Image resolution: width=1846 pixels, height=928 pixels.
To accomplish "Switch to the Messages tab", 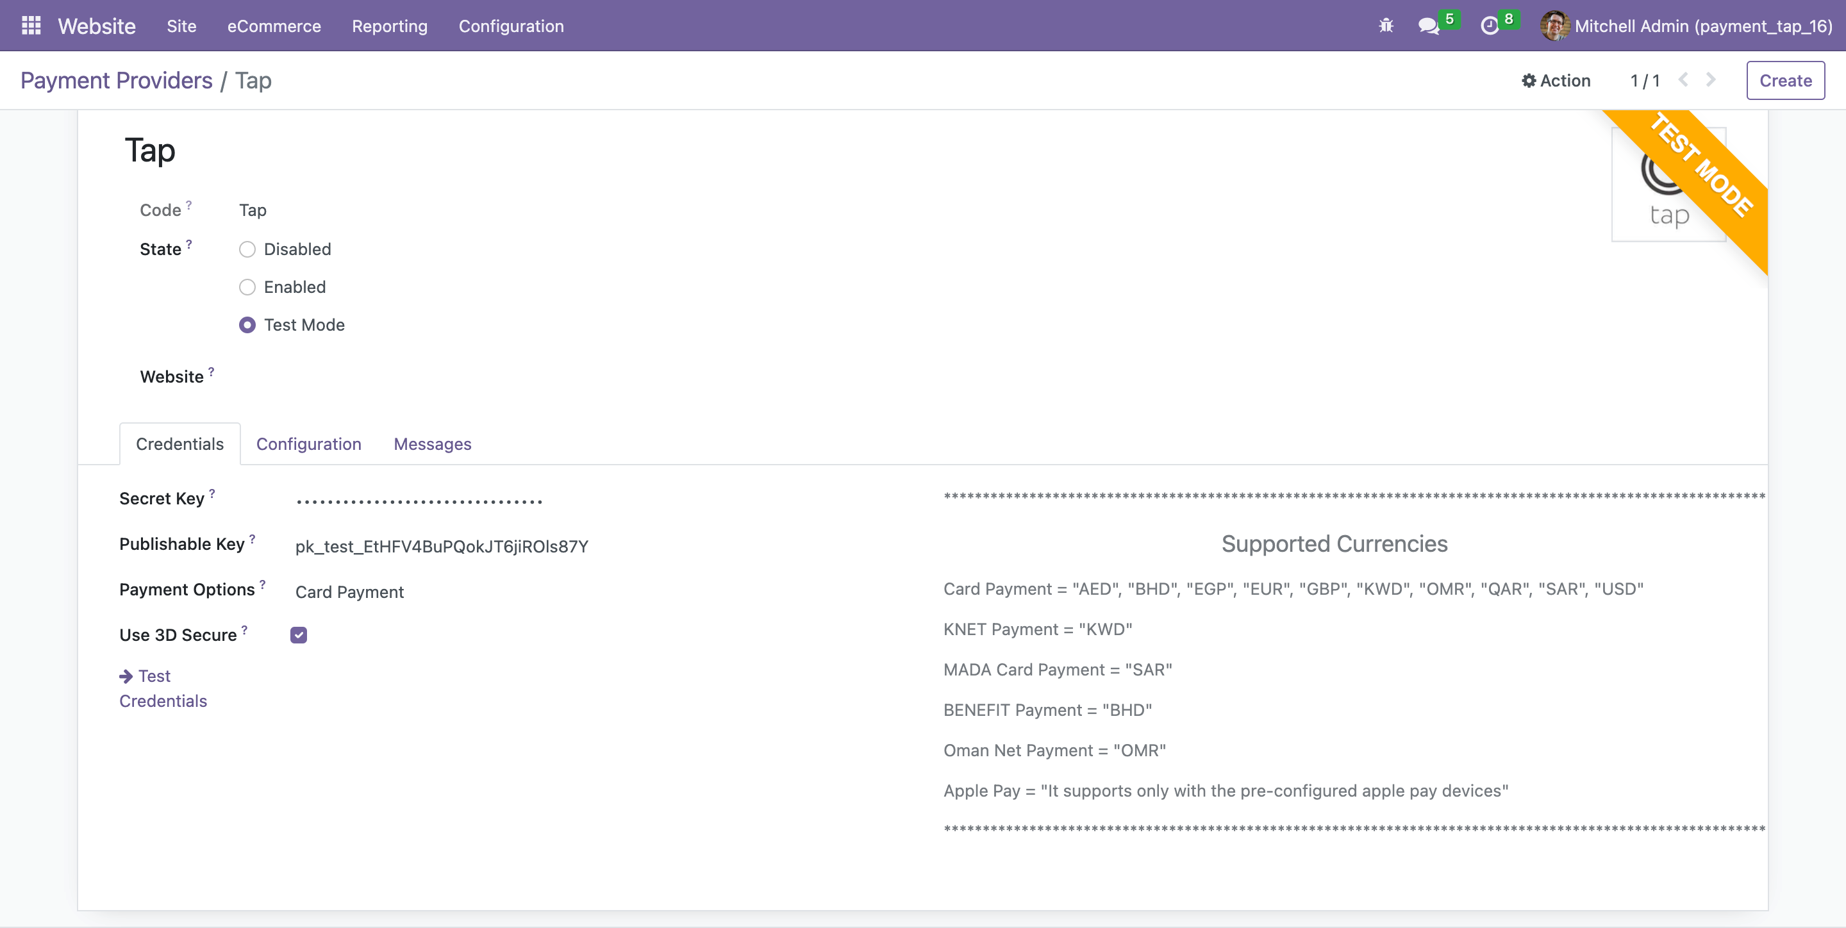I will 433,444.
